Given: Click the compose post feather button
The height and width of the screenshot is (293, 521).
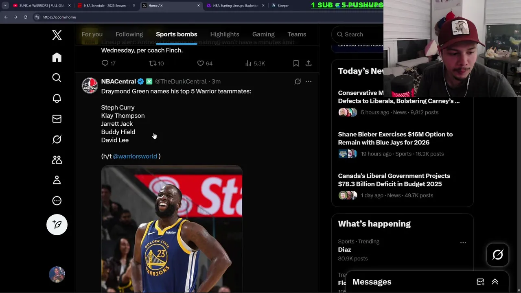Looking at the screenshot, I should (x=57, y=225).
